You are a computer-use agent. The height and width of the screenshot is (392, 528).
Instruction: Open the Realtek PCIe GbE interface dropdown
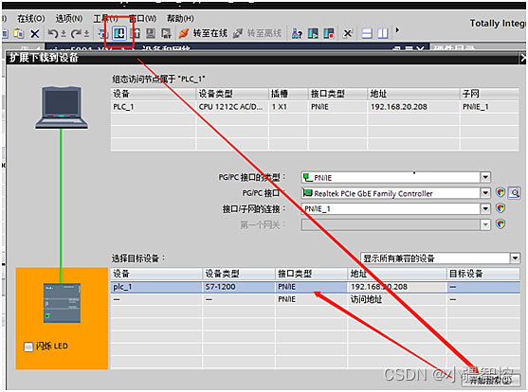click(485, 193)
